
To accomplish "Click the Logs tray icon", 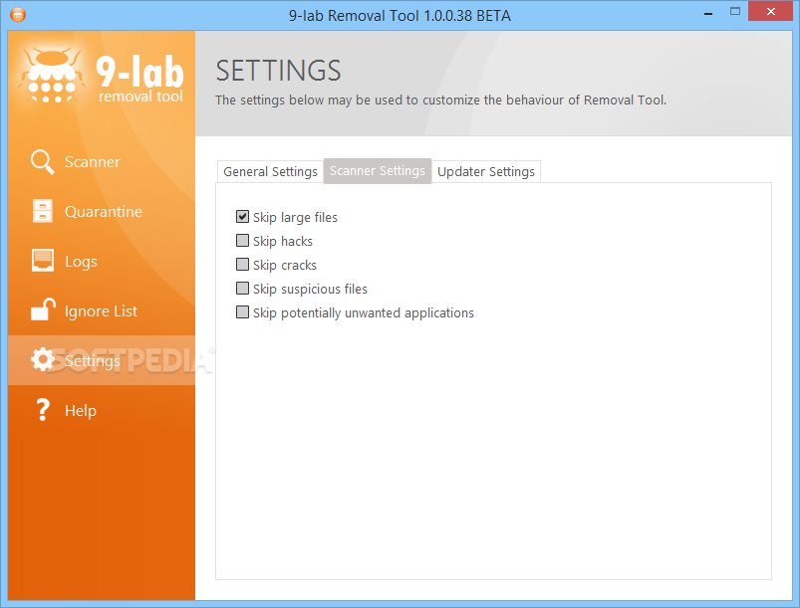I will pos(43,261).
